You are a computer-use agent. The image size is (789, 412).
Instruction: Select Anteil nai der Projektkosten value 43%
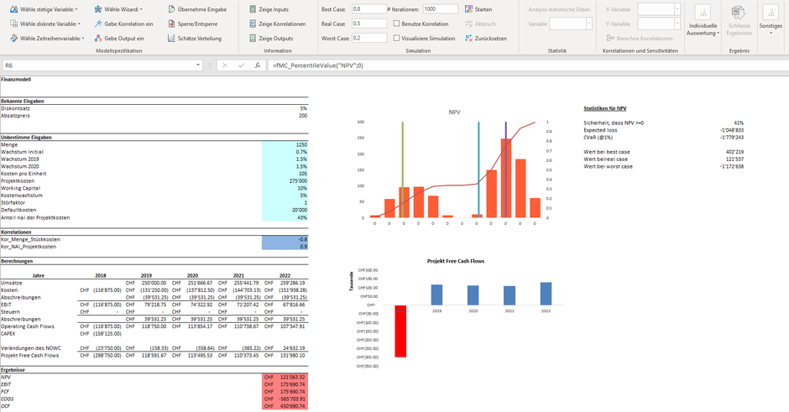coord(285,217)
